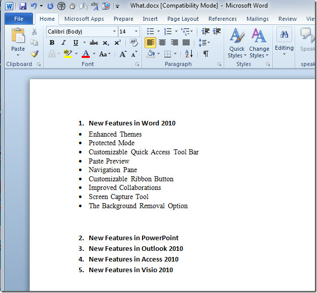Toggle Align Text Left
The image size is (317, 293).
point(150,43)
